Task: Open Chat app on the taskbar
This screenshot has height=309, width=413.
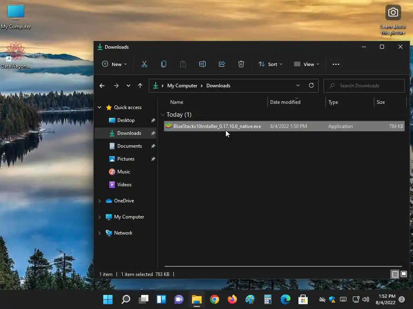Action: (x=179, y=299)
